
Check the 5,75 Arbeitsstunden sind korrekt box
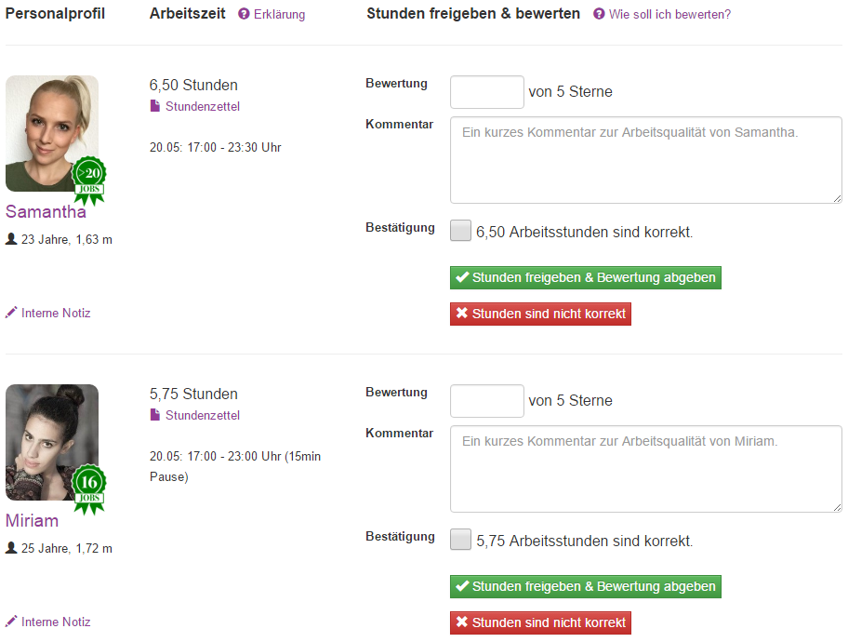pyautogui.click(x=461, y=540)
